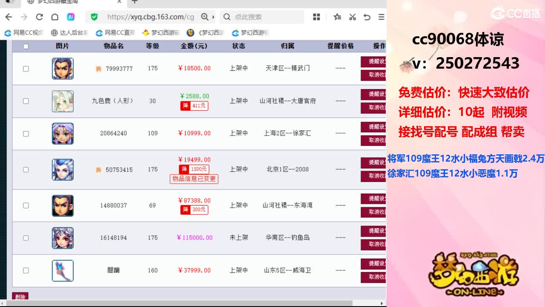
Task: Click 提醒设置 for item 79993777
Action: pyautogui.click(x=373, y=61)
